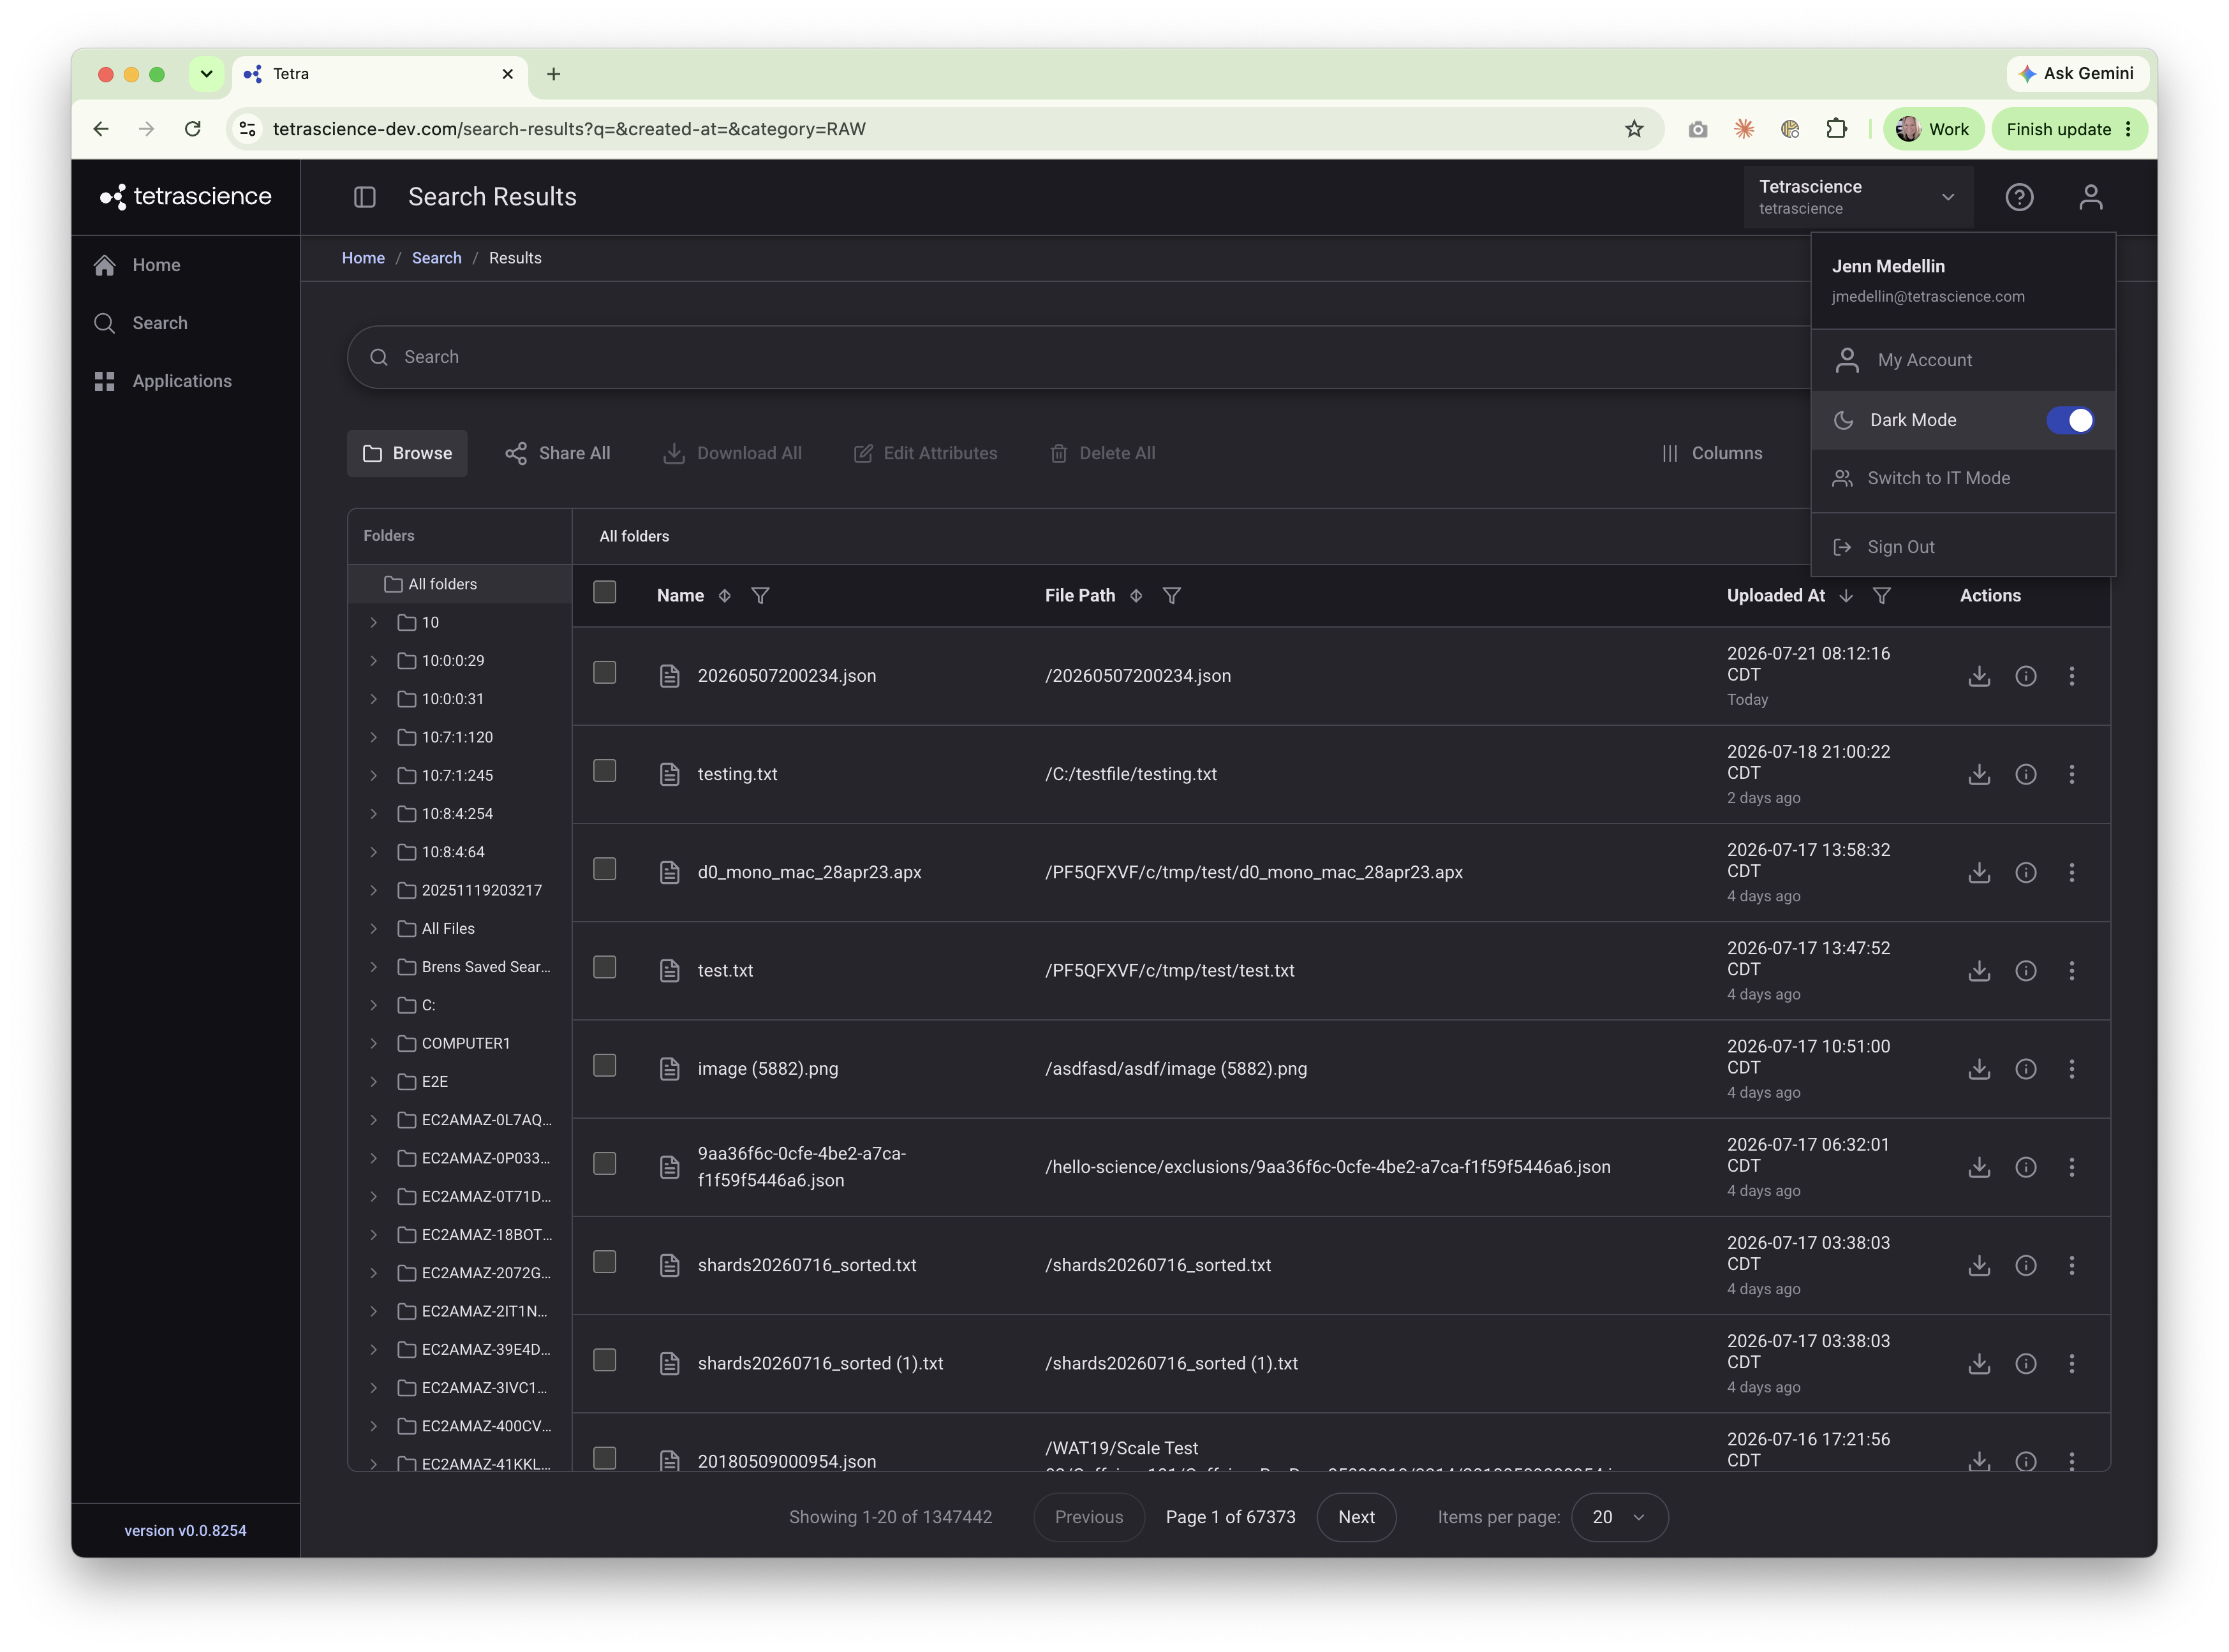The image size is (2229, 1652).
Task: Show info for testing.txt
Action: (x=2025, y=774)
